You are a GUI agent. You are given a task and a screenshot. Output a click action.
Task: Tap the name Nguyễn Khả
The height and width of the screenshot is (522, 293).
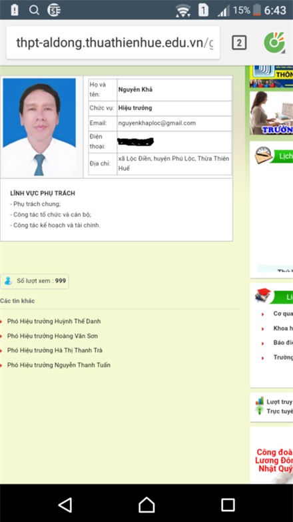(x=135, y=89)
